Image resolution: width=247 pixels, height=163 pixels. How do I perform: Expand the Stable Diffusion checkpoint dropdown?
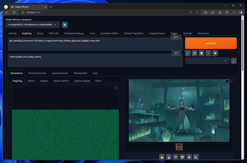(55, 25)
